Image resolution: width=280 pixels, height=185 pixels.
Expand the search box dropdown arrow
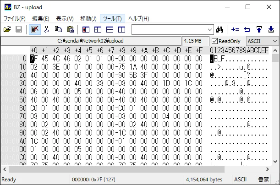click(210, 30)
